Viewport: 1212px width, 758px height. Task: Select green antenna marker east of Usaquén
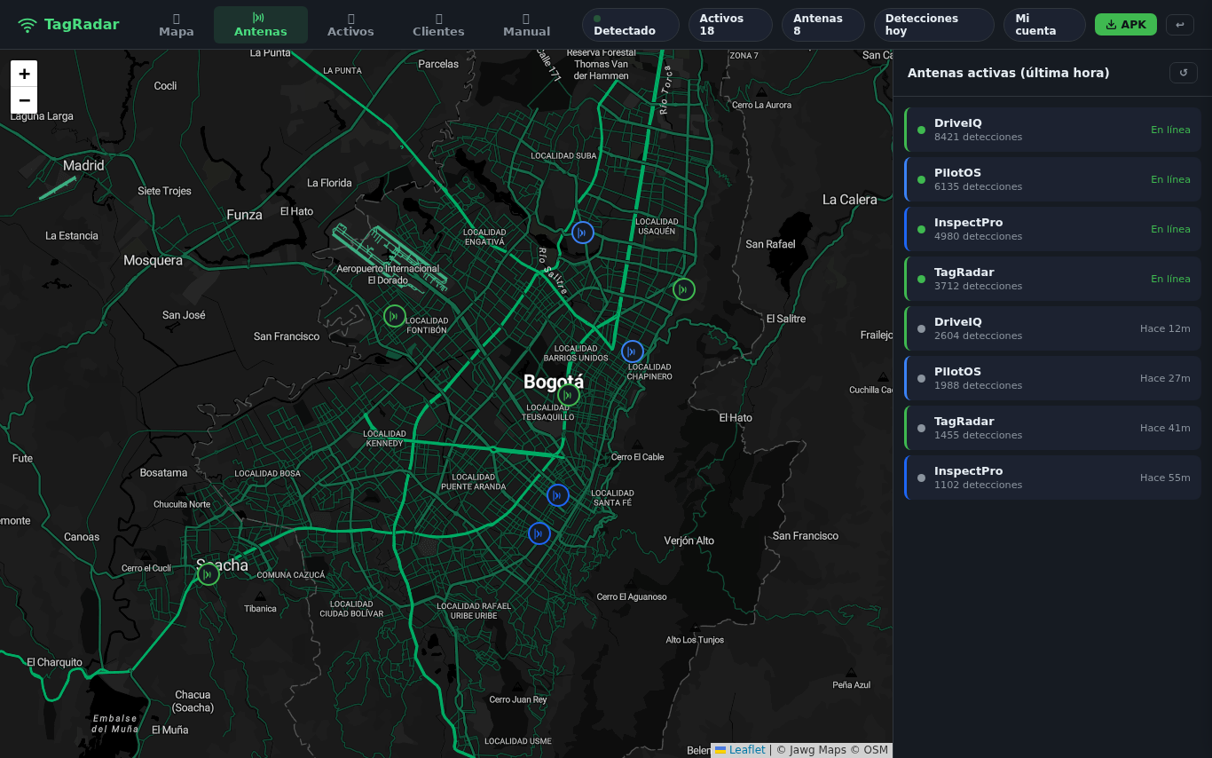pos(683,289)
